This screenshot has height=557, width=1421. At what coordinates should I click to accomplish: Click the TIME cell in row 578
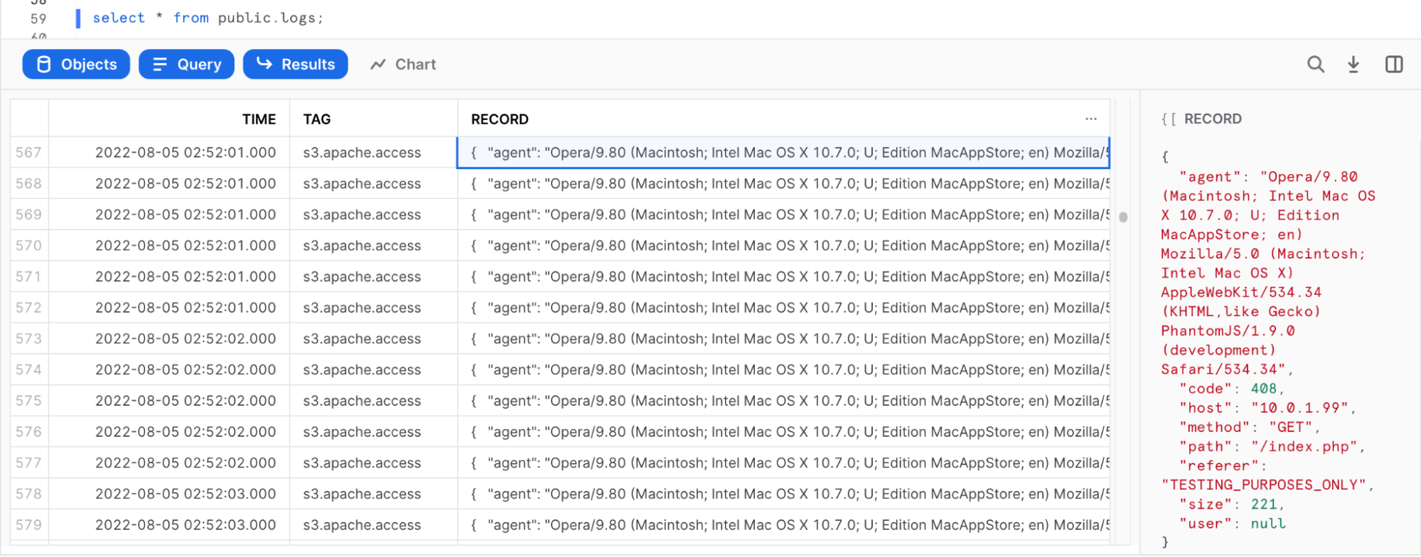pos(185,494)
